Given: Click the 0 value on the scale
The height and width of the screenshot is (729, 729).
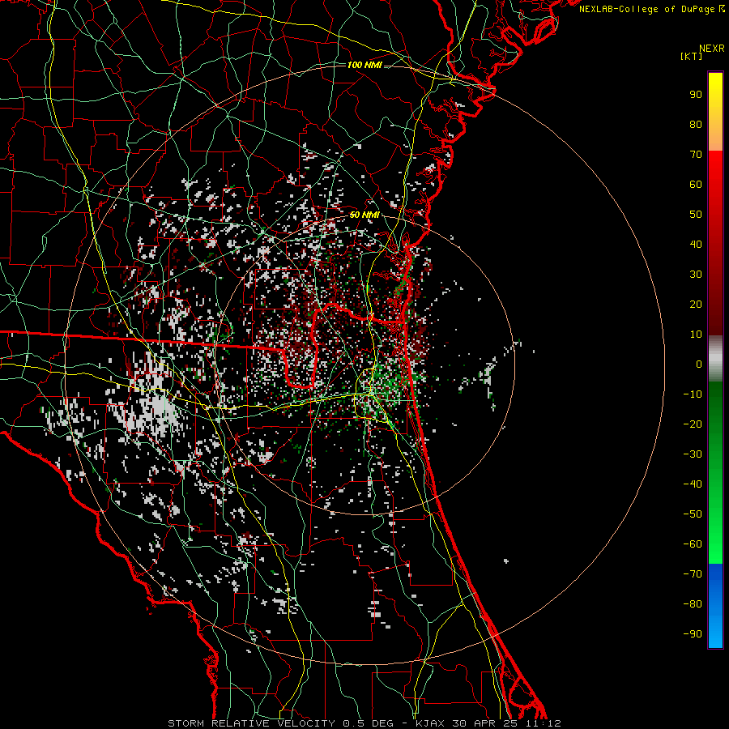Looking at the screenshot, I should 699,364.
